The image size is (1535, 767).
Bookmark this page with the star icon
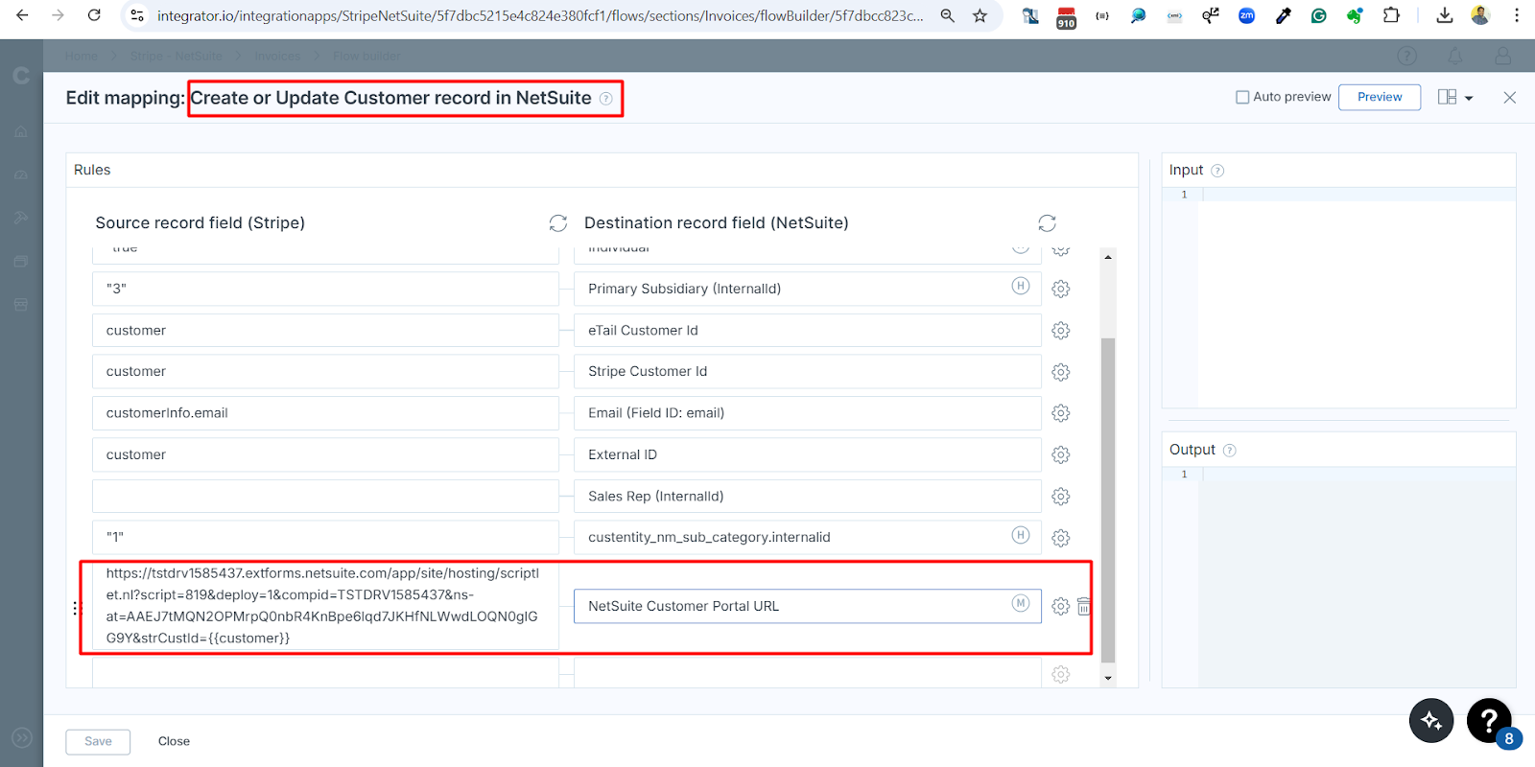(980, 15)
